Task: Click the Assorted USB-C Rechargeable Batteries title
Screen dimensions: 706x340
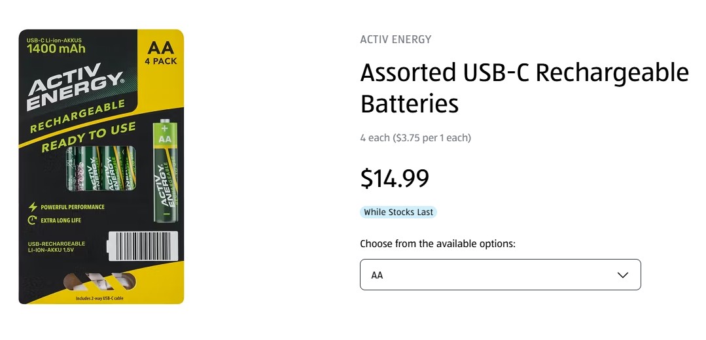Action: click(x=524, y=88)
